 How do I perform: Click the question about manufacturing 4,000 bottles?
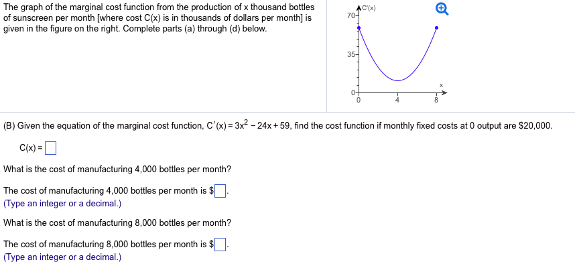tap(117, 169)
